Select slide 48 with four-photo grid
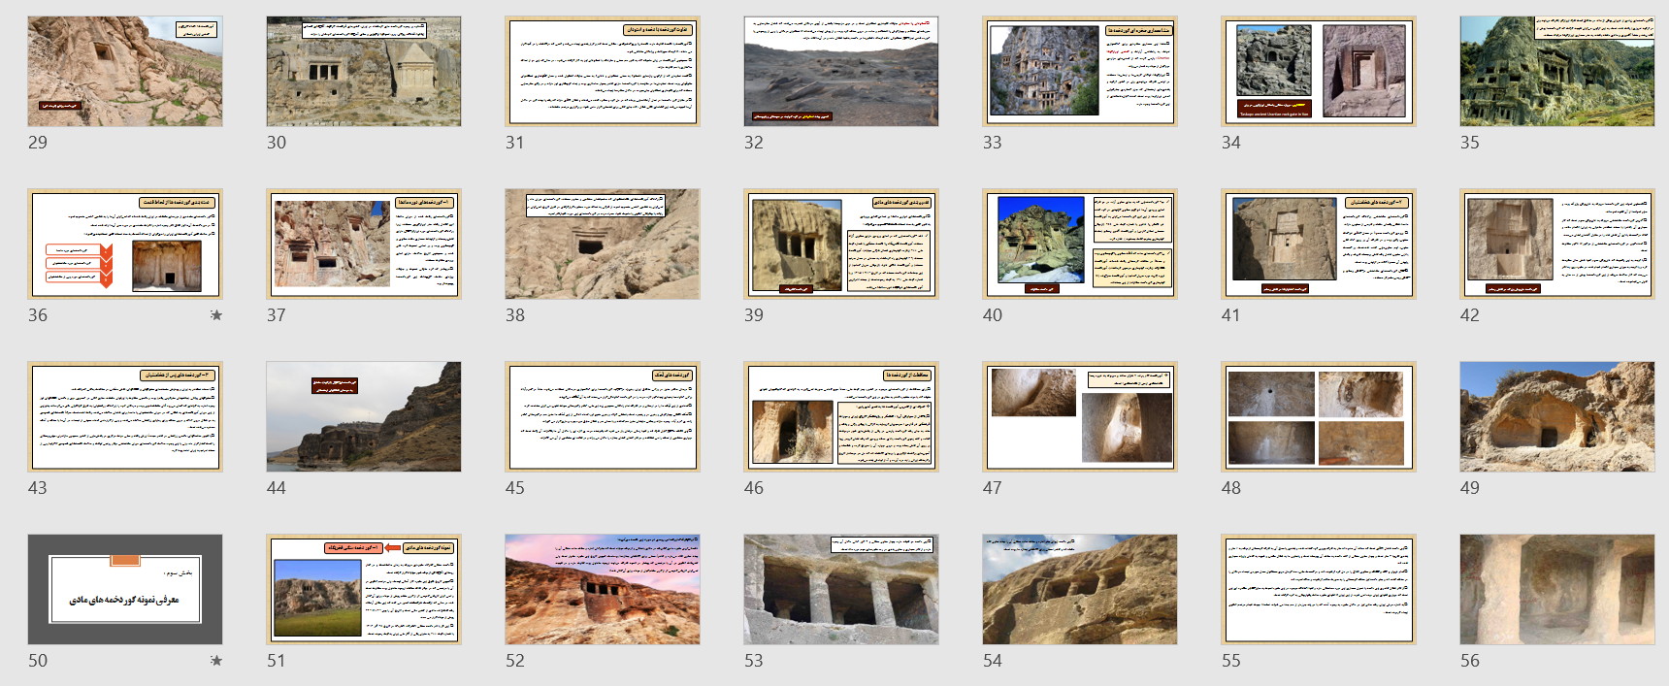The width and height of the screenshot is (1669, 686). [x=1318, y=416]
